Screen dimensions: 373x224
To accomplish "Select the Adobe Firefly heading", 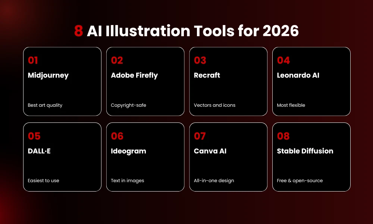I will (134, 75).
